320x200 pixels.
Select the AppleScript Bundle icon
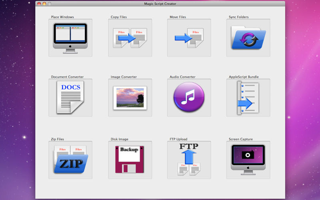click(x=248, y=98)
